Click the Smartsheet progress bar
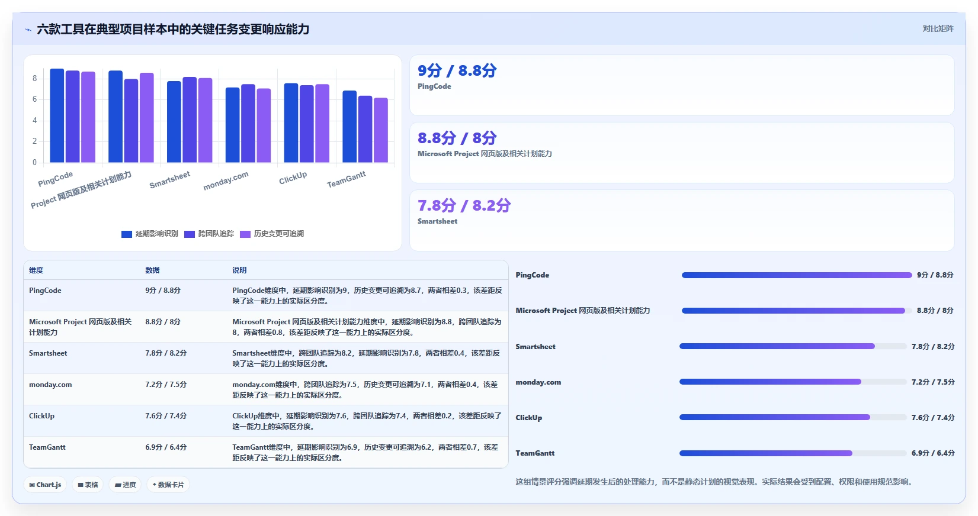The image size is (978, 516). (x=793, y=346)
